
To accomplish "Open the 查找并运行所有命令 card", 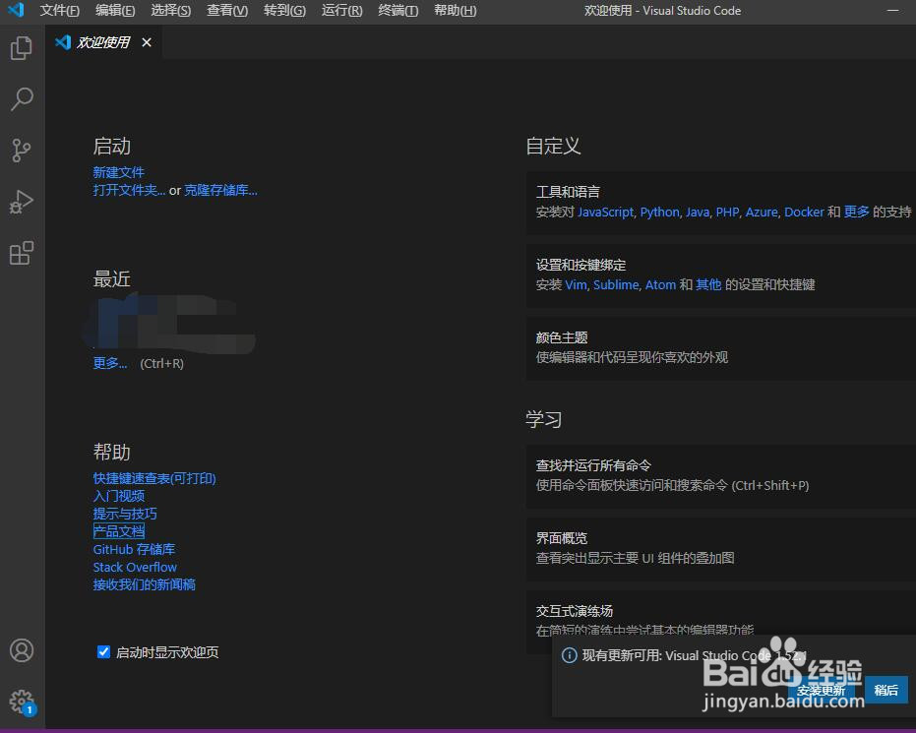I will click(721, 476).
